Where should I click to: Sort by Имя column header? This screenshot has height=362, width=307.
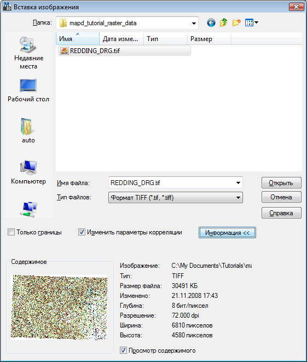point(78,39)
